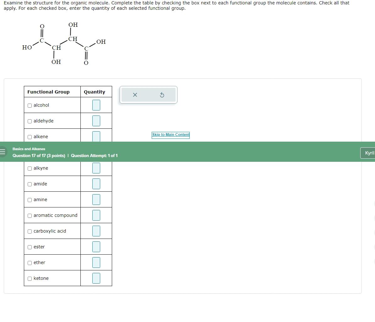Check the carboxylic acid checkbox

pyautogui.click(x=29, y=231)
